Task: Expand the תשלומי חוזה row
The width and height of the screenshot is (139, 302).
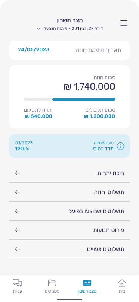Action: tap(70, 192)
